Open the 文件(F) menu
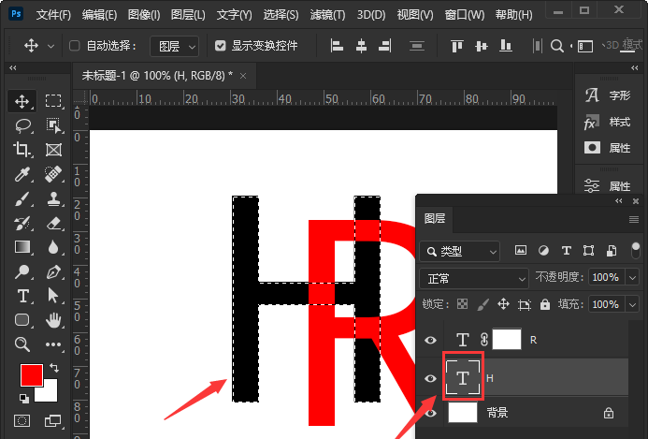The image size is (648, 439). (53, 15)
